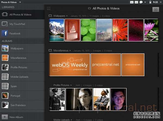Open the Wallpapers album in sidebar

click(22, 48)
